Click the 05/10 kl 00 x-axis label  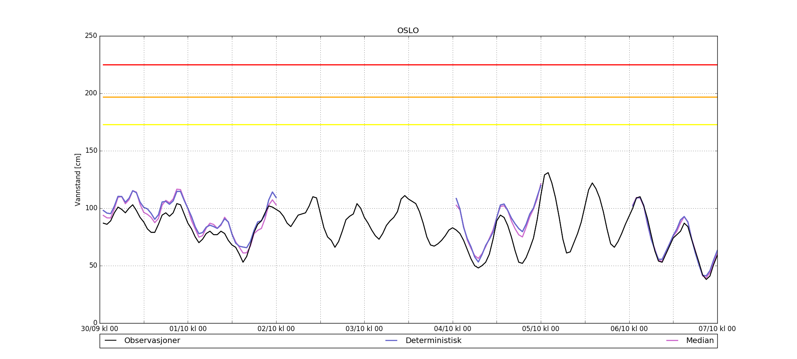[541, 329]
